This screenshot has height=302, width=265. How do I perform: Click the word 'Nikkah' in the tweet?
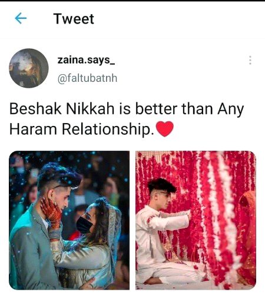click(90, 109)
